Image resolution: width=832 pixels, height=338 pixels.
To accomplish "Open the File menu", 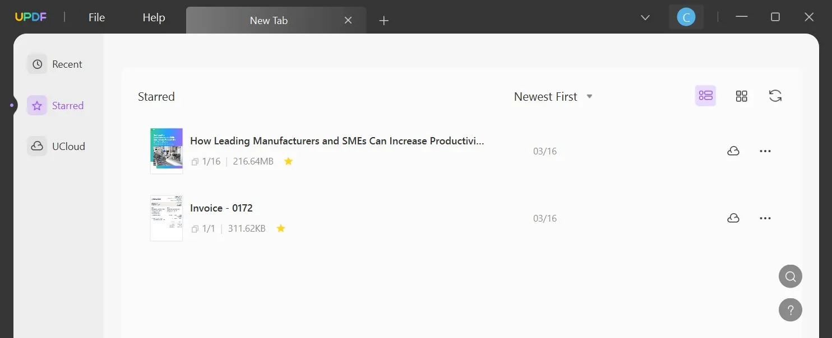I will pyautogui.click(x=96, y=17).
